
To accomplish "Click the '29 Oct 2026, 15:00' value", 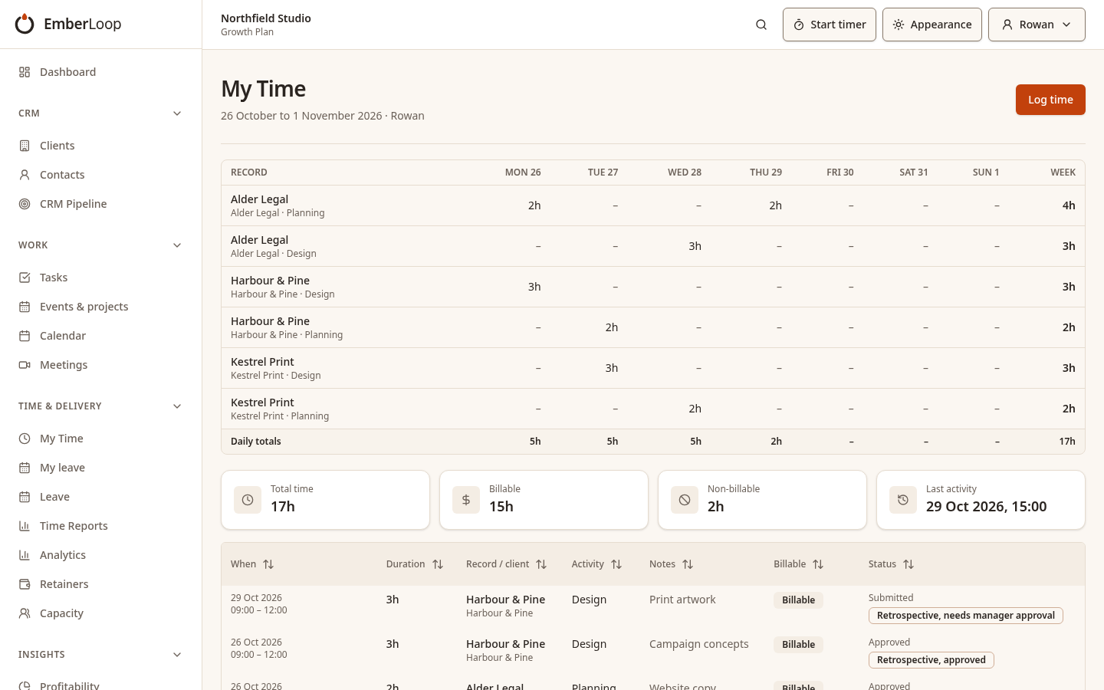I will (x=986, y=507).
